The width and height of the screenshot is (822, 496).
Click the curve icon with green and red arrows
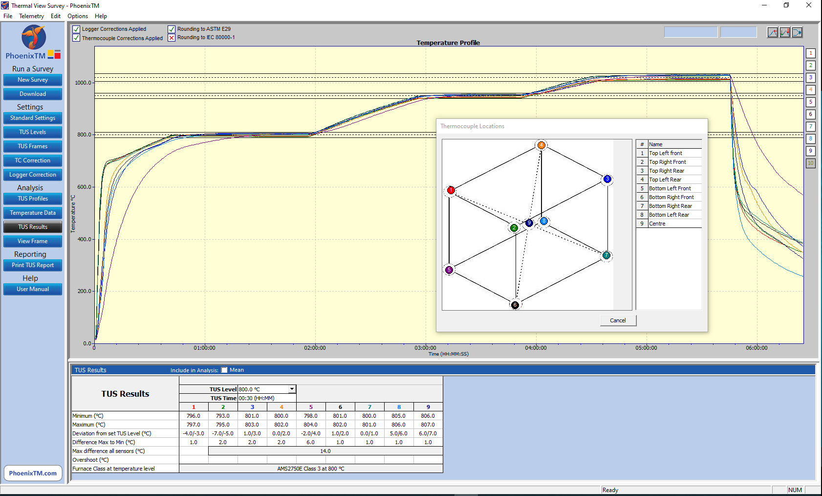click(x=785, y=32)
